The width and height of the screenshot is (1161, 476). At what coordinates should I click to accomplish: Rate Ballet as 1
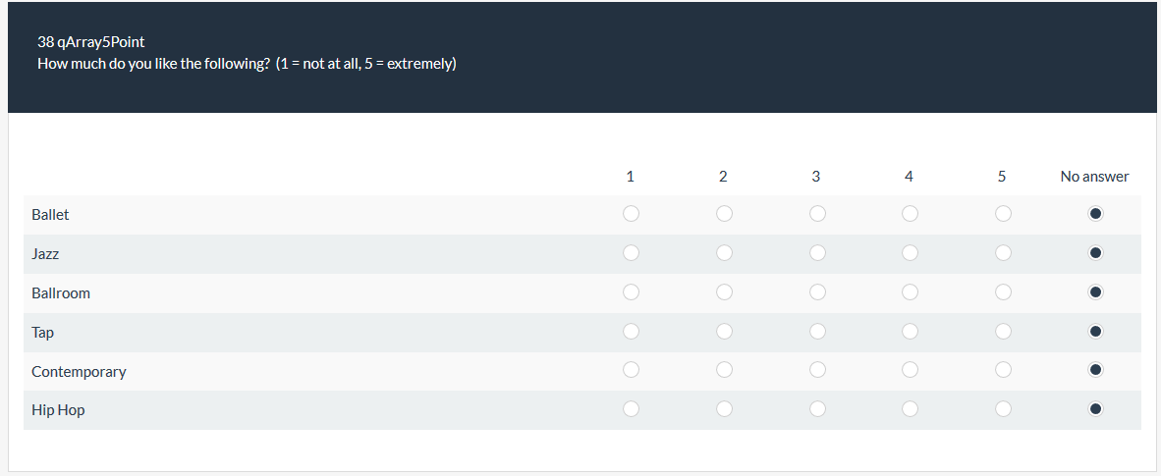(x=631, y=214)
